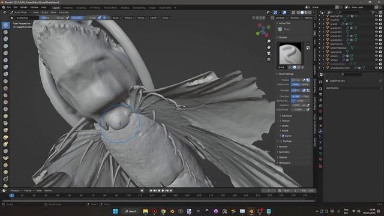
Task: Open the Material properties tab
Action: tap(320, 159)
